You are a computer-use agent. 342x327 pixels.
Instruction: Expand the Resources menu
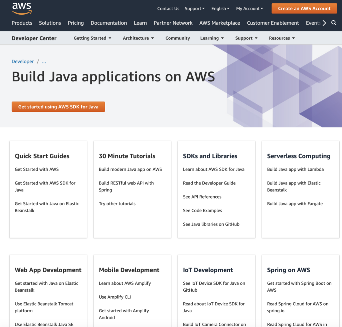282,38
